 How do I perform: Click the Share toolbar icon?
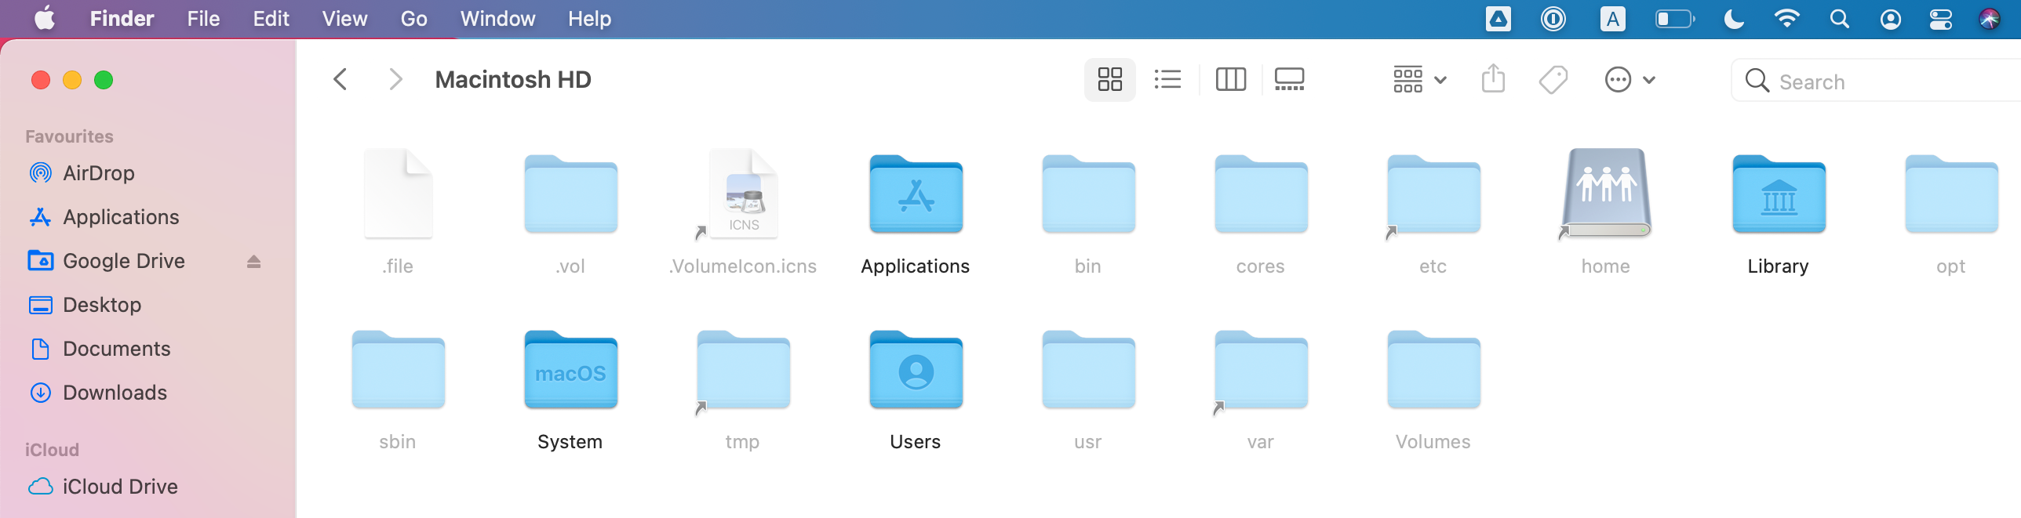click(x=1493, y=80)
